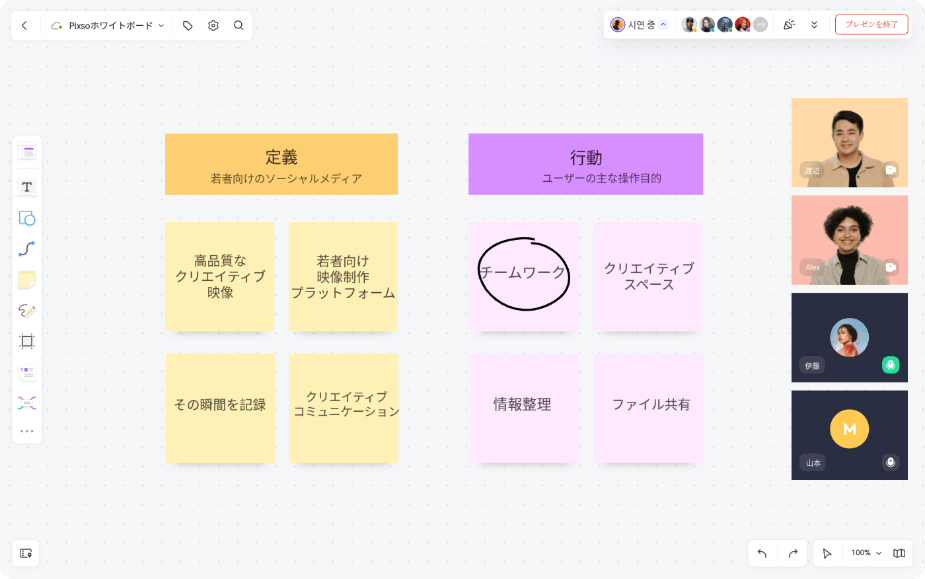Select the card list tool
Screen dimensions: 925x579
click(x=27, y=373)
